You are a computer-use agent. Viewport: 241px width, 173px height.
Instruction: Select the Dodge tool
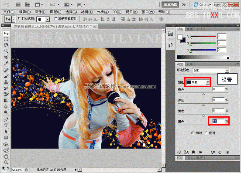point(6,112)
